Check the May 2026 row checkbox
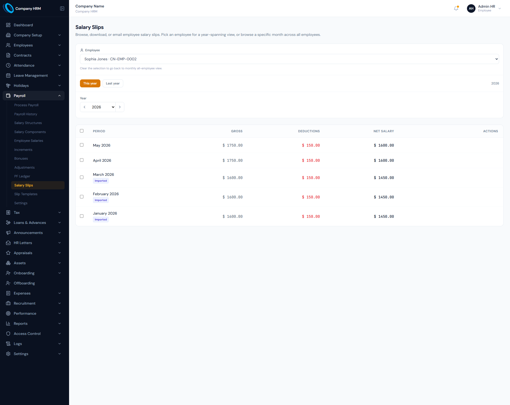Viewport: 510px width, 405px height. click(82, 145)
